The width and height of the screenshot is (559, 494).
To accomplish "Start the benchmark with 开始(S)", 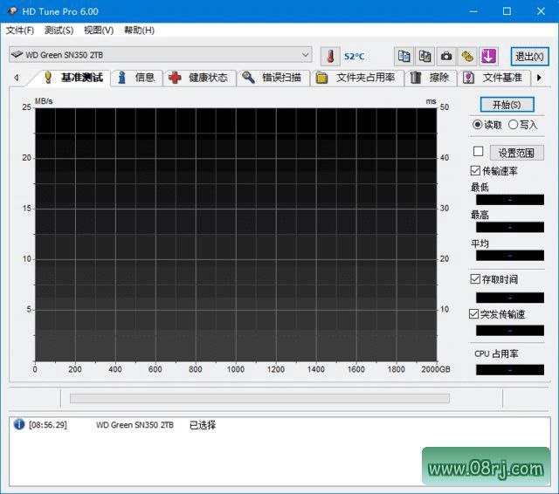I will coord(507,105).
